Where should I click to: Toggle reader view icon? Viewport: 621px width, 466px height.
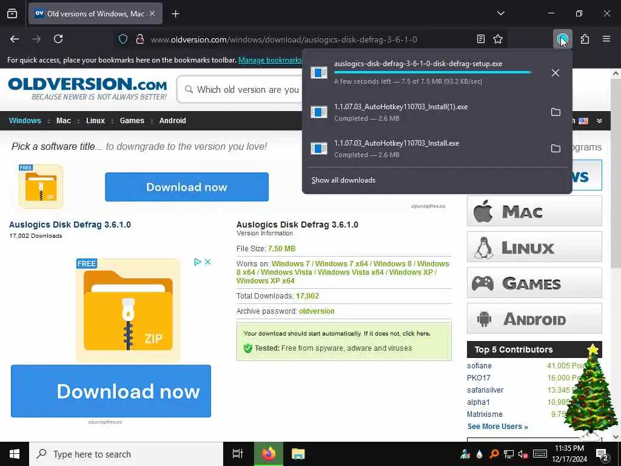pos(481,39)
